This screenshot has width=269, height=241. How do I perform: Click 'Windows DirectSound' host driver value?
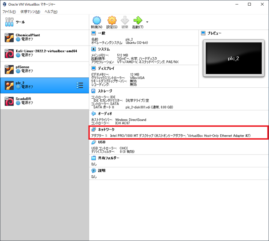[131, 120]
